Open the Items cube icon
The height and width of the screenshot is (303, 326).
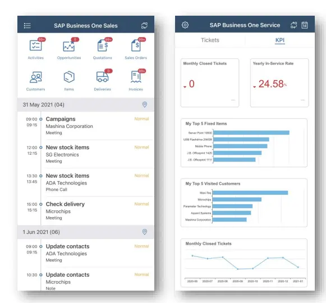[x=69, y=77]
